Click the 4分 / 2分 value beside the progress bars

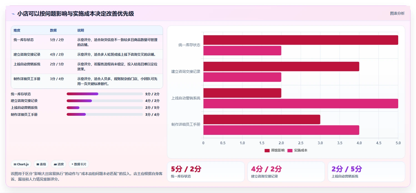pyautogui.click(x=152, y=101)
